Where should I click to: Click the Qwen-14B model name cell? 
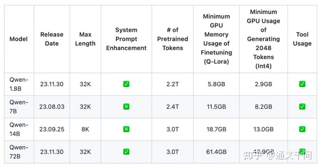(19, 129)
